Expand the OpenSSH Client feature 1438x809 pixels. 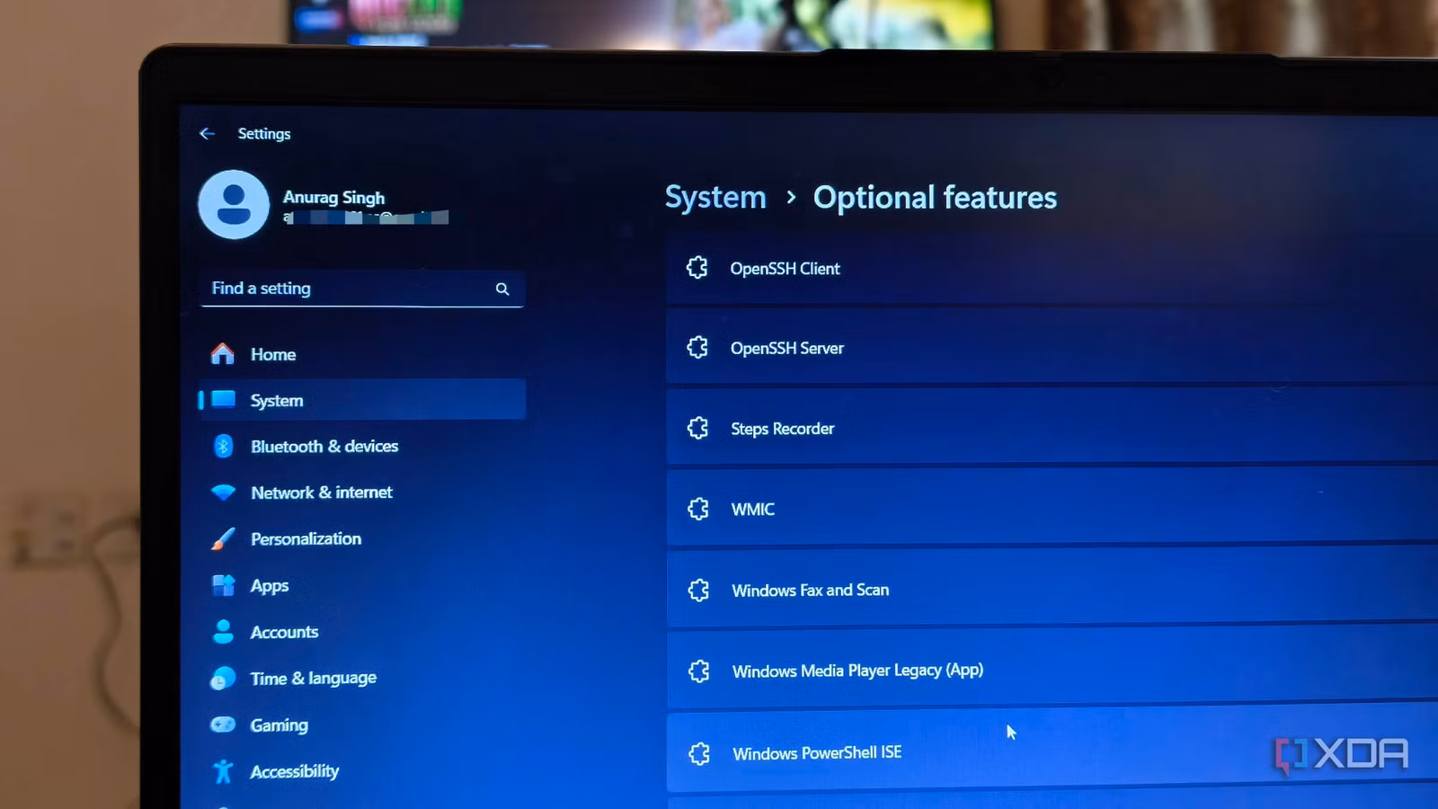1052,268
